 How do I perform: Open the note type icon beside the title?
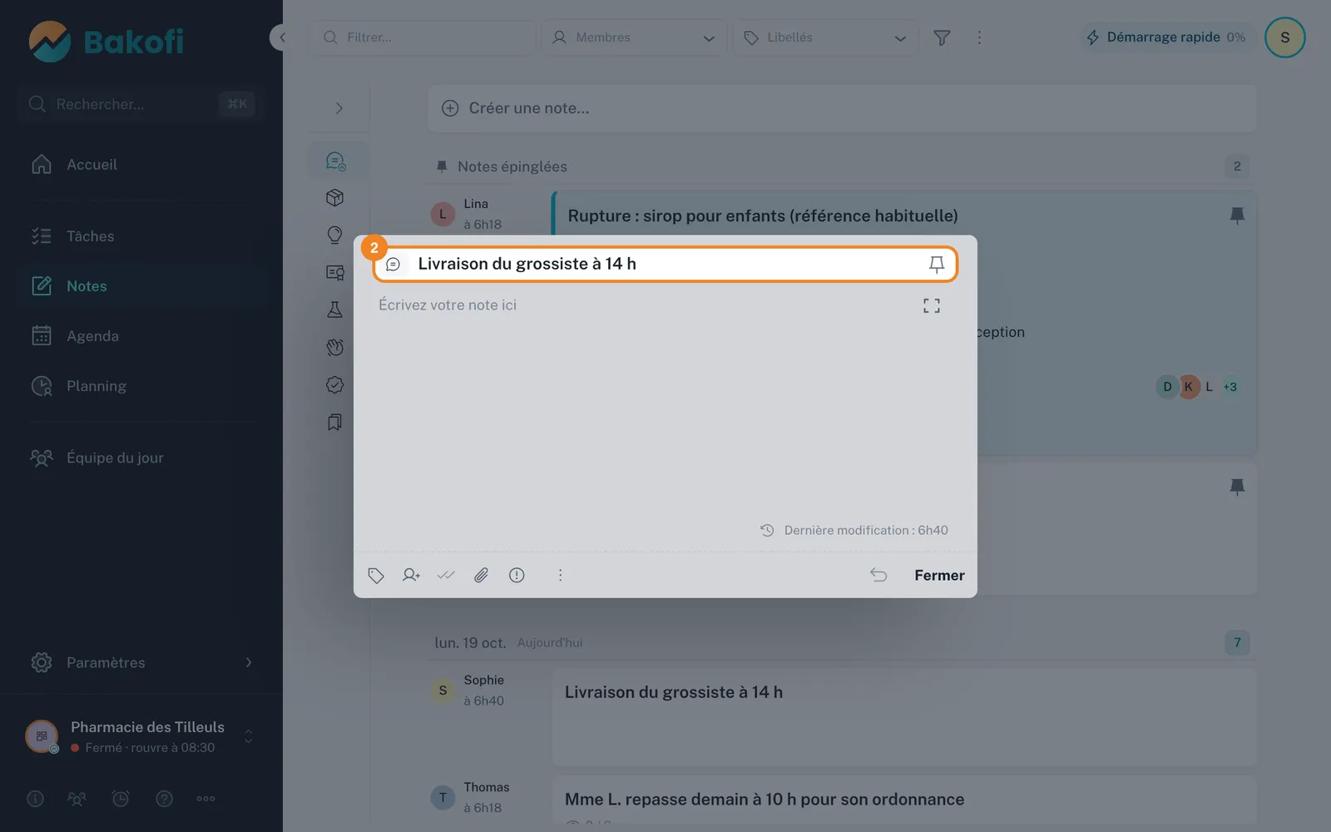point(393,265)
